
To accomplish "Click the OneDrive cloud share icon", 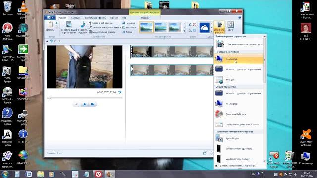I will coord(204,28).
